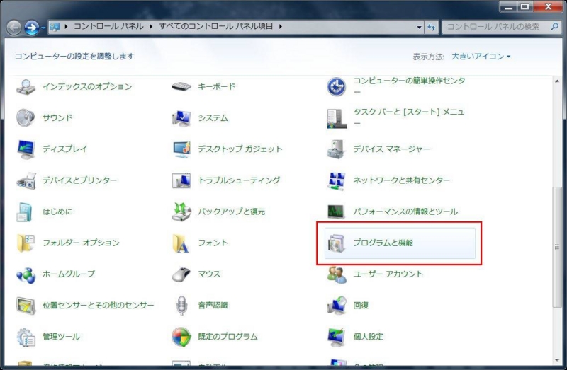Open the ユーザー アカウント icon

(336, 274)
